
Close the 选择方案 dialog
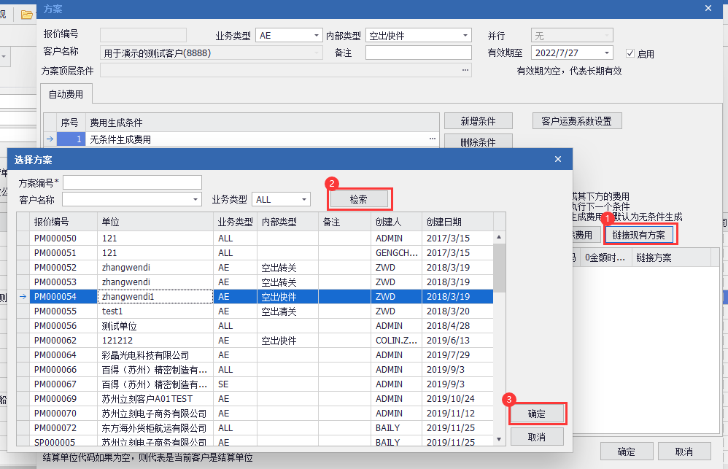coord(558,159)
